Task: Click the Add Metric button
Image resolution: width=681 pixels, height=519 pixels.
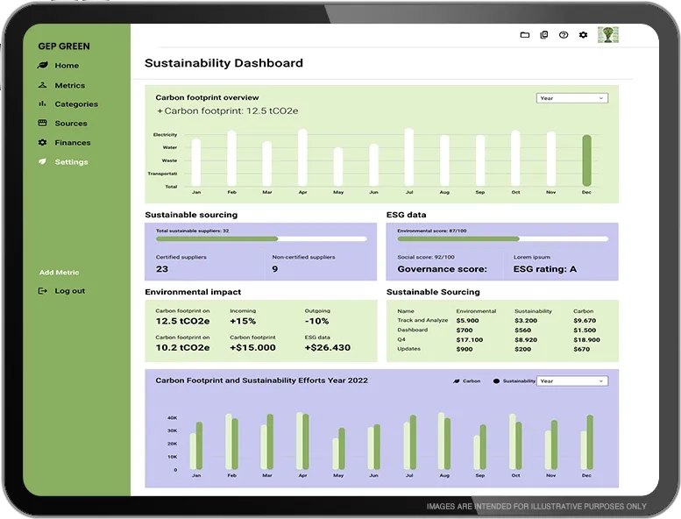Action: [59, 273]
